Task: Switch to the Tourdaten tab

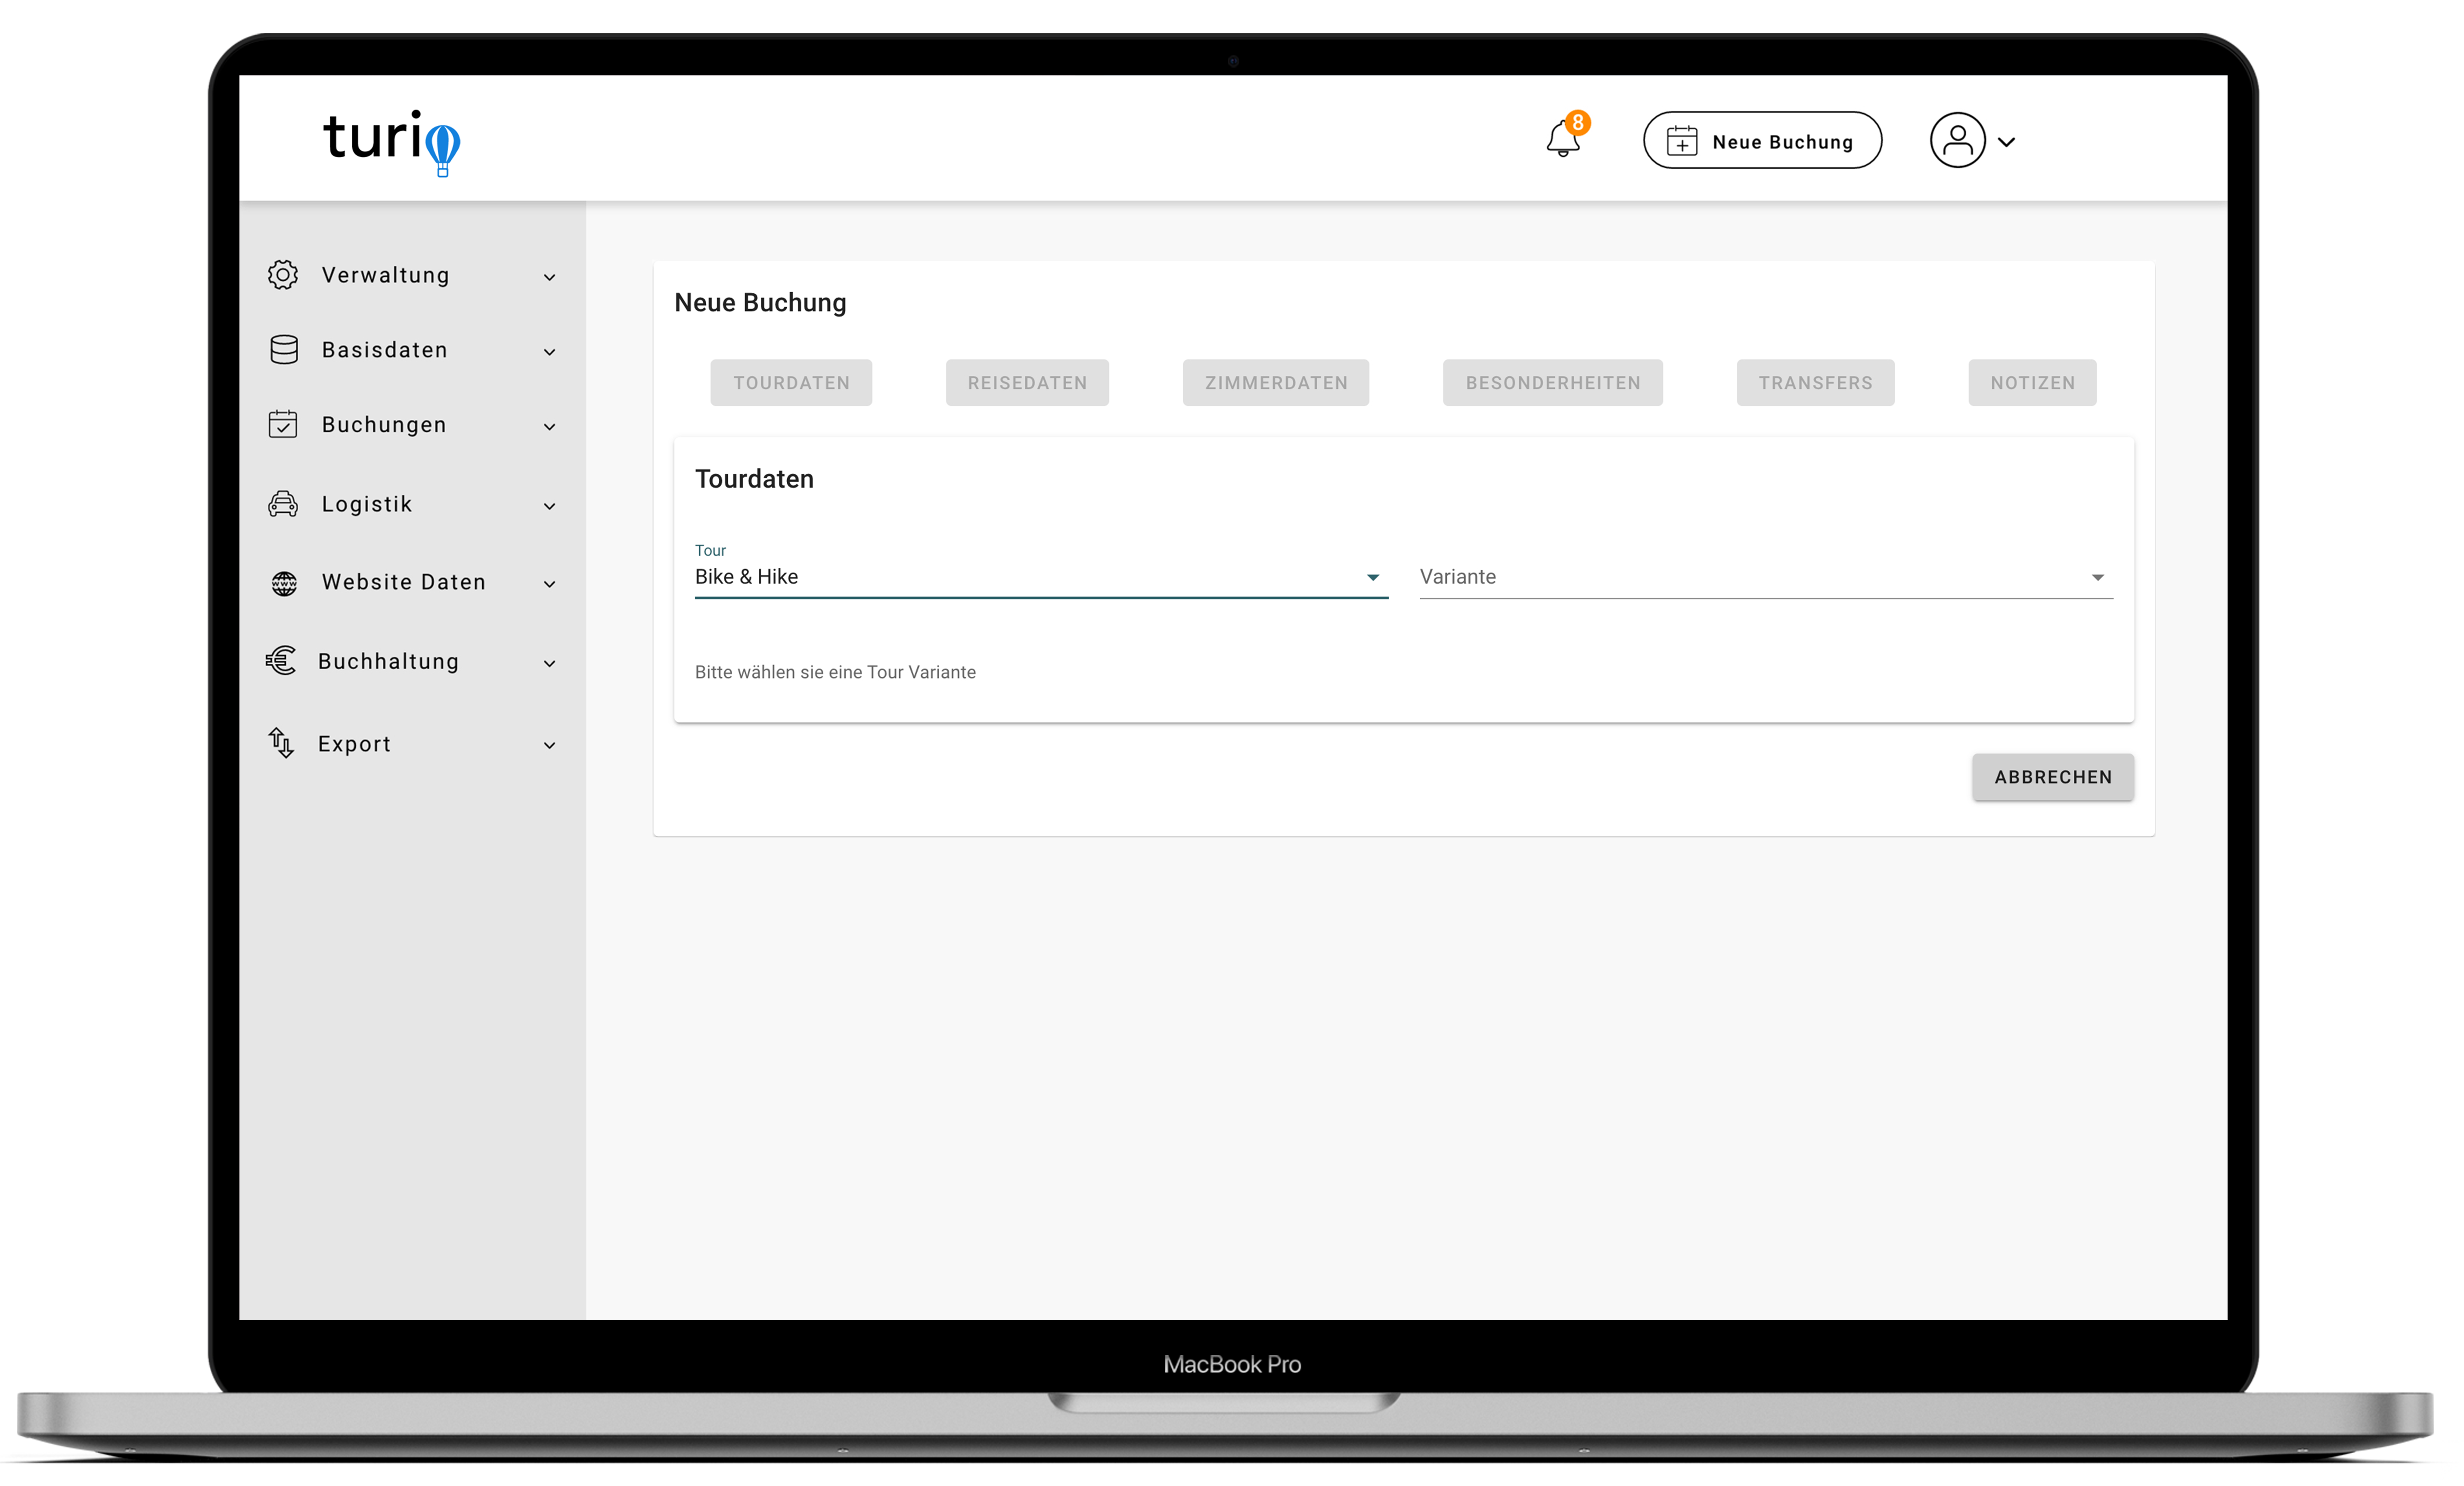Action: (x=791, y=383)
